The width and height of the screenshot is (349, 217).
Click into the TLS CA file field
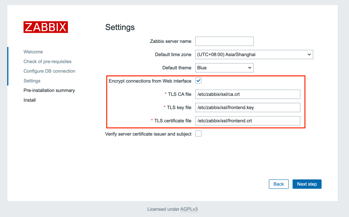[248, 94]
